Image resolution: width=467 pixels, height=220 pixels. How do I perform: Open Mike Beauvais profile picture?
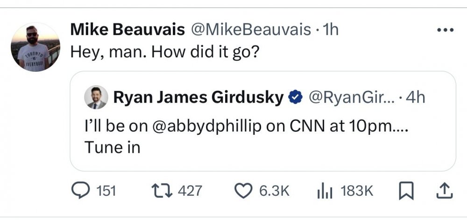pyautogui.click(x=35, y=48)
